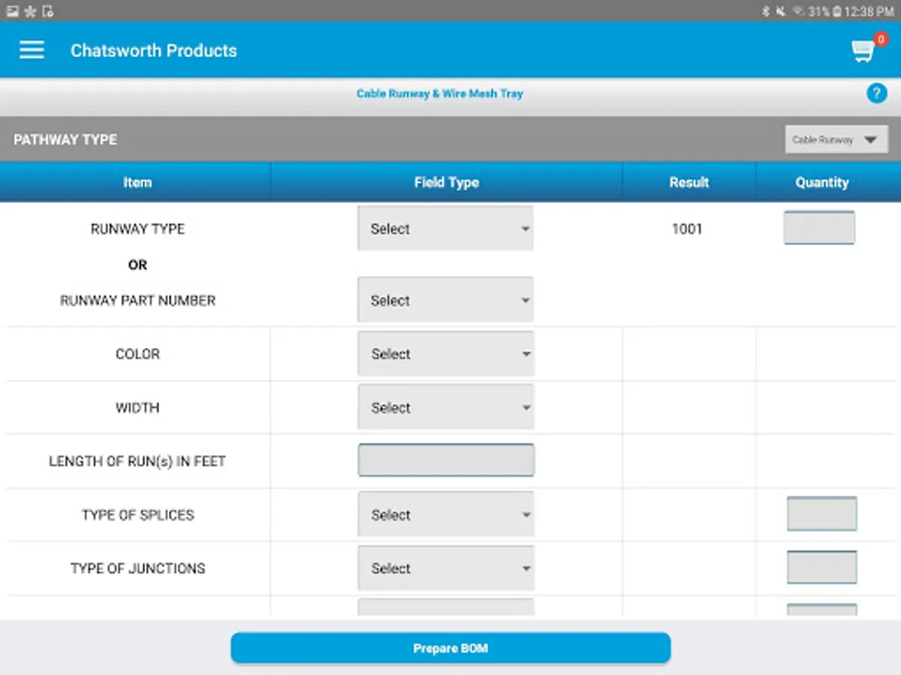Tap the Chatsworth Products title
The image size is (901, 675).
point(154,50)
